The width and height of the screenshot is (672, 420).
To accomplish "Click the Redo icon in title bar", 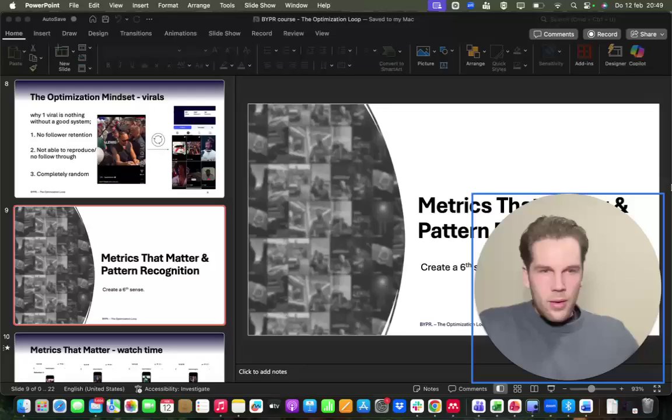I will coord(136,19).
